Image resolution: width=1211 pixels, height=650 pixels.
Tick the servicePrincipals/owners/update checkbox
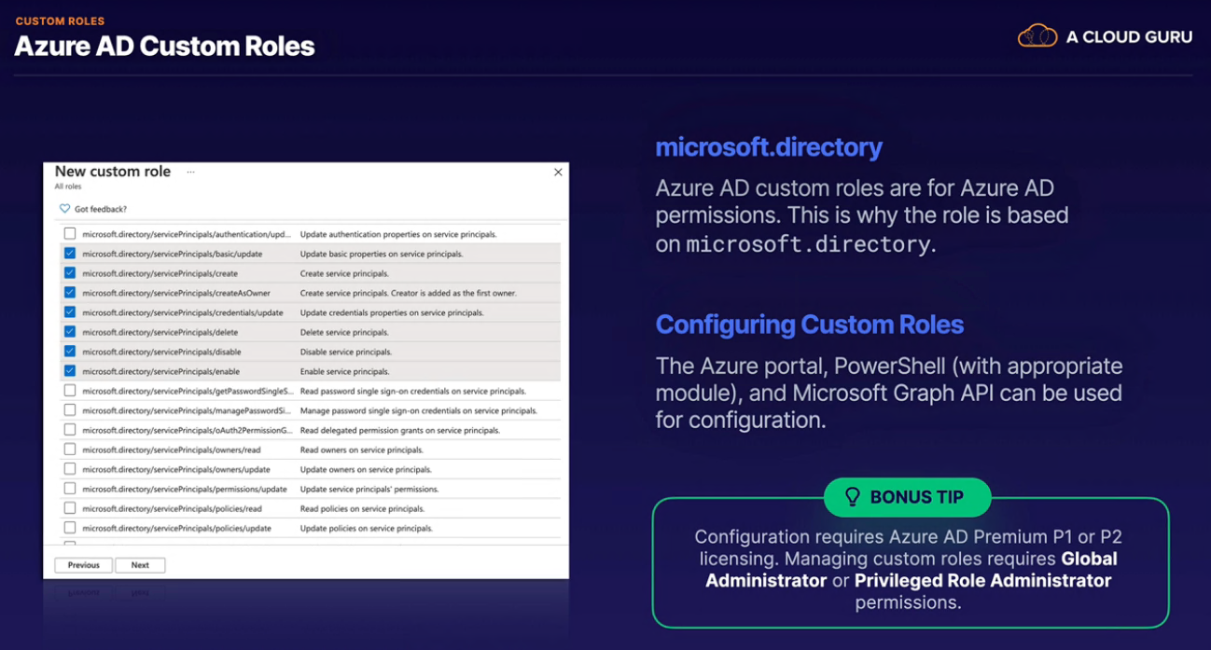point(70,469)
